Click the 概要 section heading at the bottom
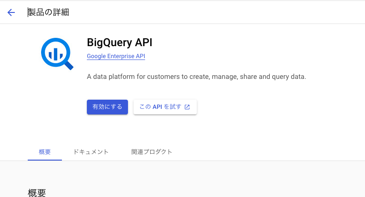The width and height of the screenshot is (365, 197). tap(37, 193)
